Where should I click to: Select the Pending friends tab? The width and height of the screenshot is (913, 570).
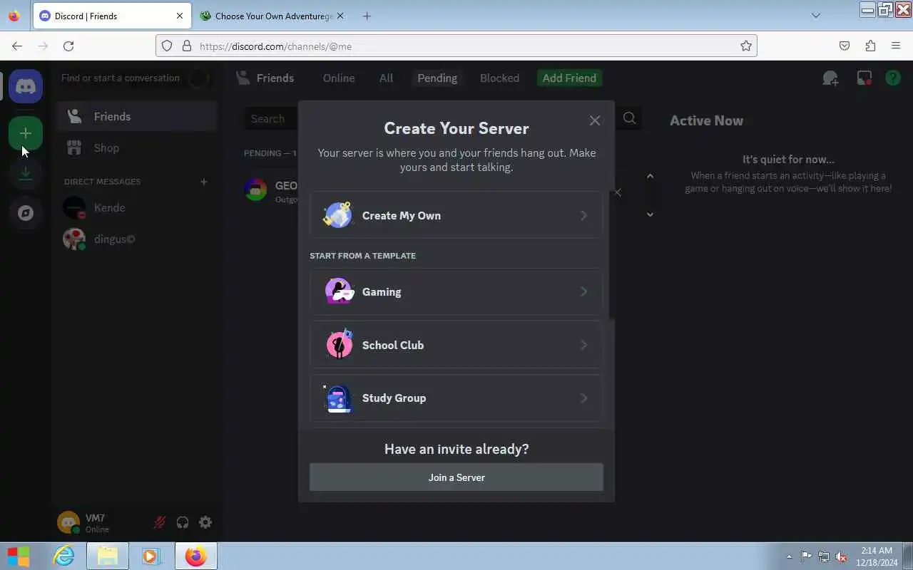pos(437,78)
